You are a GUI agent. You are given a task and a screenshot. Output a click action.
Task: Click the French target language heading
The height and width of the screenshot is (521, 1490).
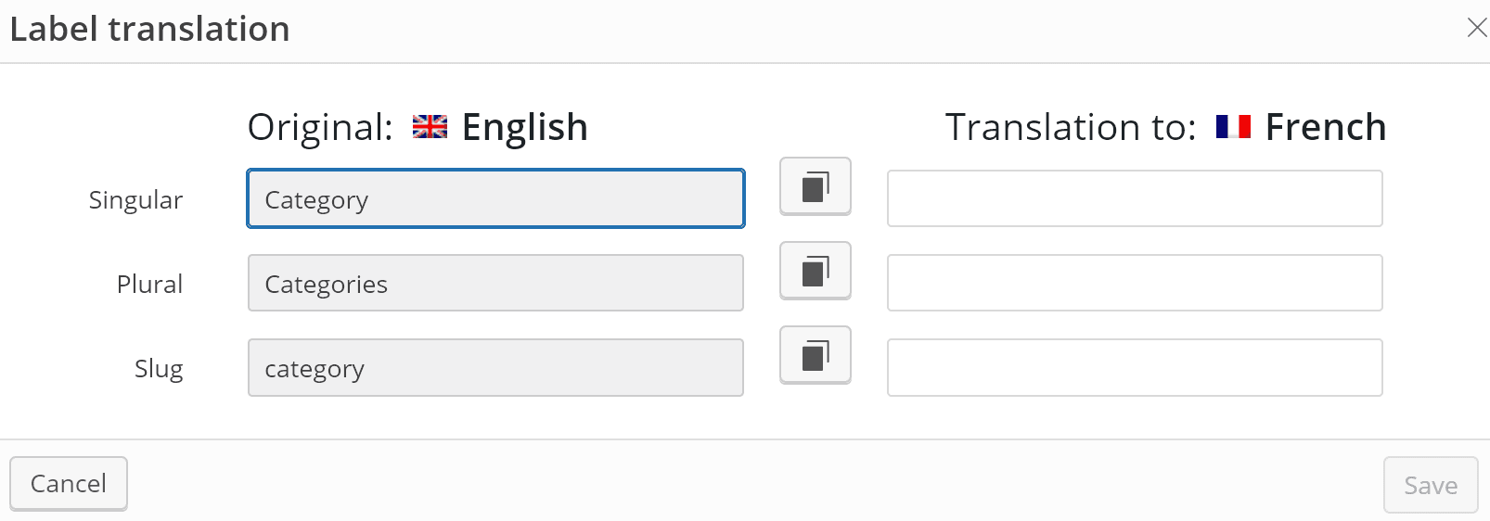pyautogui.click(x=1325, y=127)
